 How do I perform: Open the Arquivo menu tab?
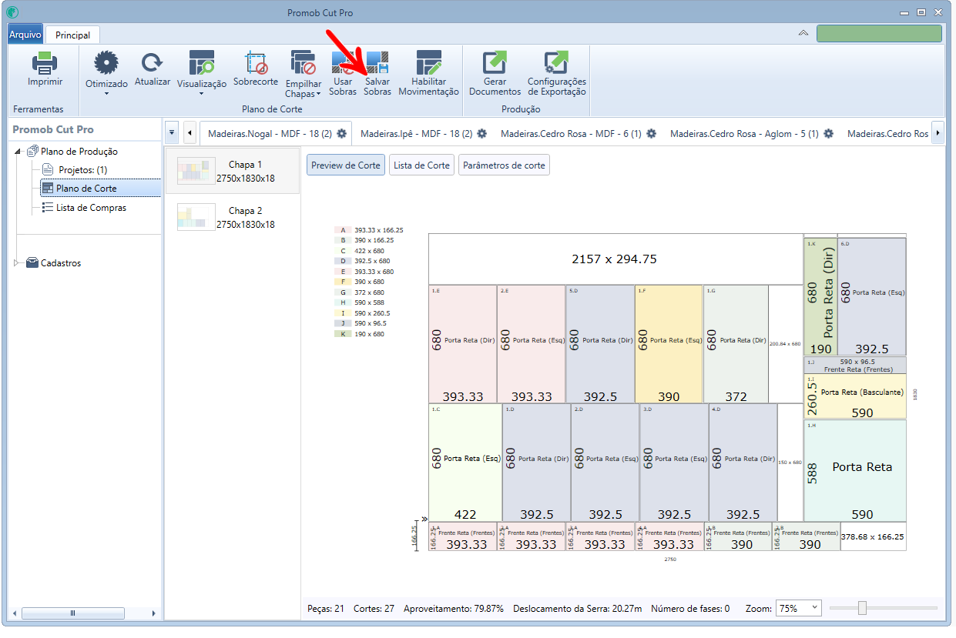(x=25, y=35)
